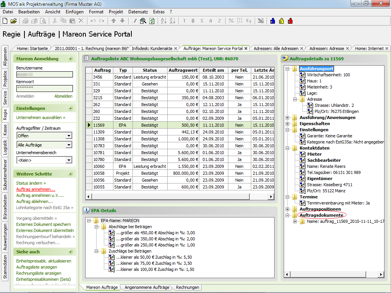Switch to the Adressen: Alle Adressen tab
391x293 pixels.
click(276, 48)
